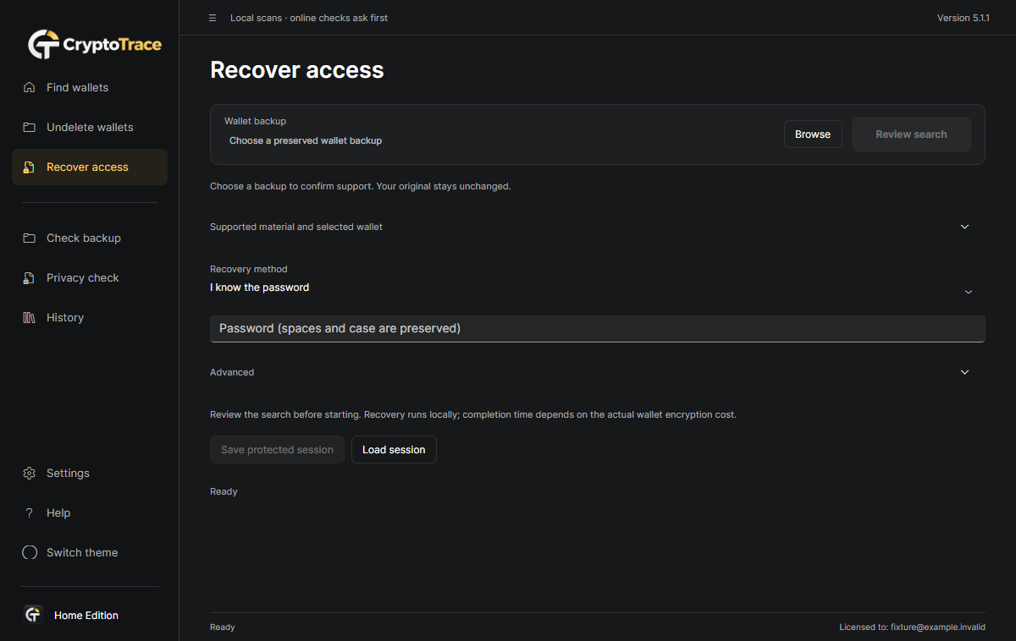Click the Undelete wallets folder icon
This screenshot has width=1016, height=641.
tap(30, 127)
